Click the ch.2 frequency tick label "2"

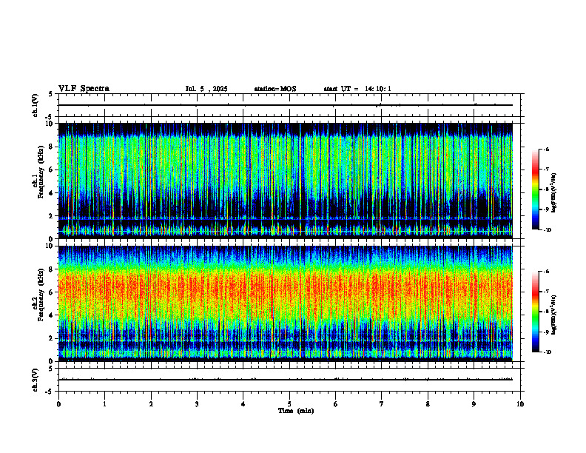tap(52, 338)
